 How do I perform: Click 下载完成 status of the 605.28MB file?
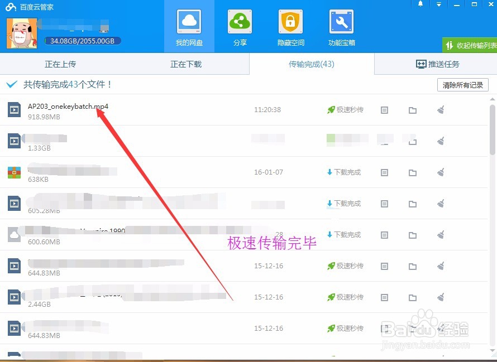pyautogui.click(x=344, y=204)
